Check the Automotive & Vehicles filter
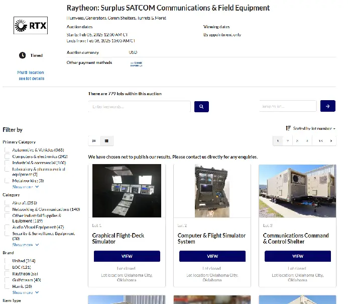This screenshot has height=304, width=348. click(8, 150)
